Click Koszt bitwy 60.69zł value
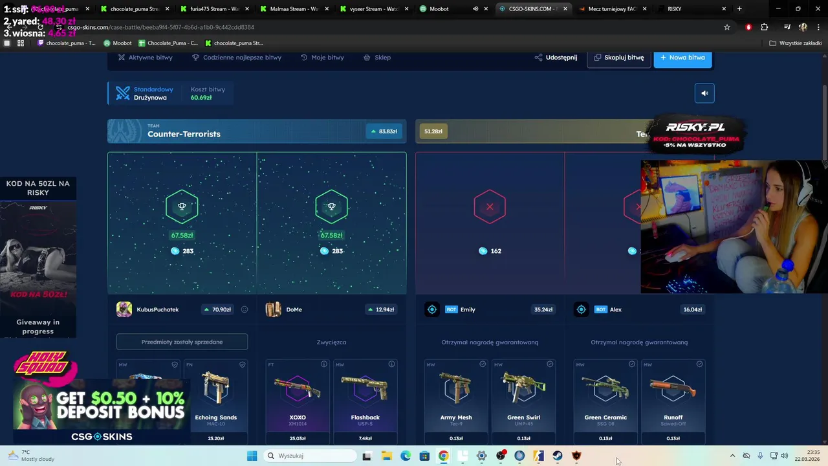The width and height of the screenshot is (828, 466). pos(201,98)
